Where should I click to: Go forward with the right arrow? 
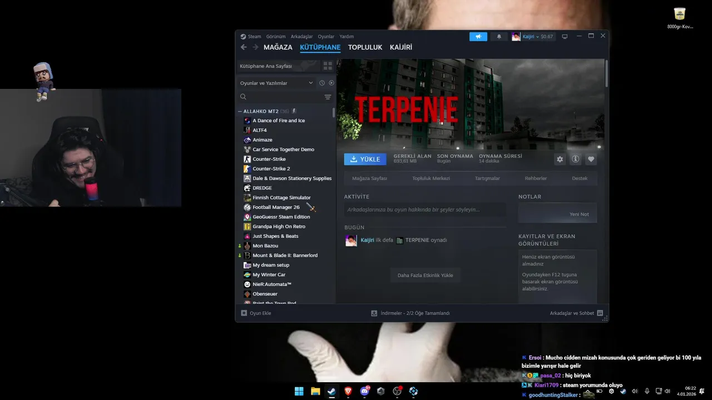255,47
